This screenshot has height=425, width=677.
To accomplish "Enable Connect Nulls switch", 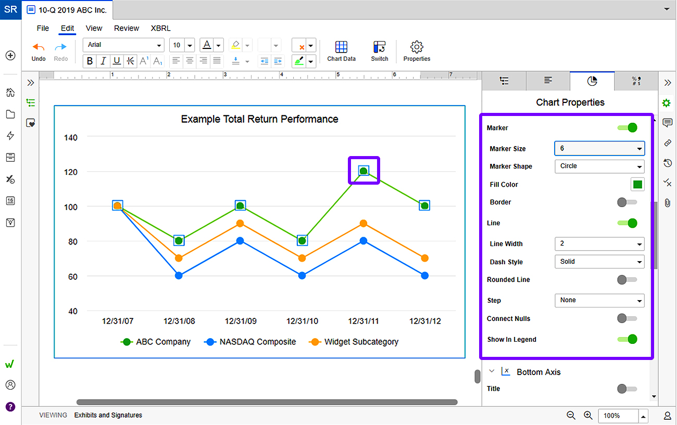I will click(627, 318).
